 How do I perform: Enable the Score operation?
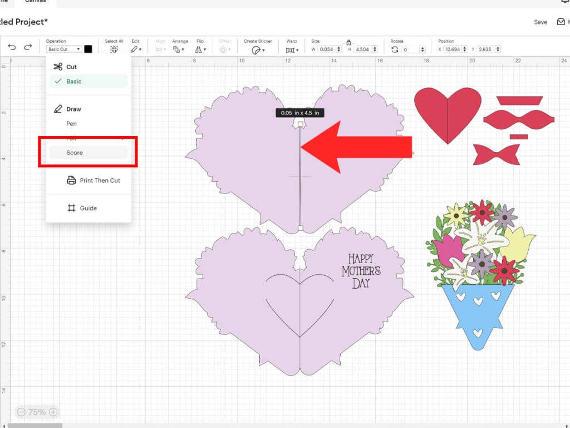87,152
